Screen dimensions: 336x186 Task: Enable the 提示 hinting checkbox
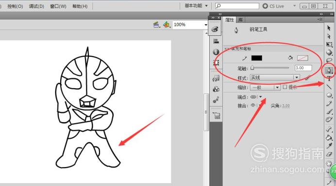pos(285,87)
